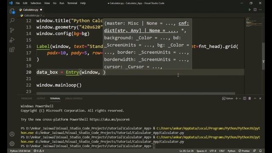Screen dimensions: 272x153
Task: Change indentation via Spaces: 4
Action: tap(201, 151)
